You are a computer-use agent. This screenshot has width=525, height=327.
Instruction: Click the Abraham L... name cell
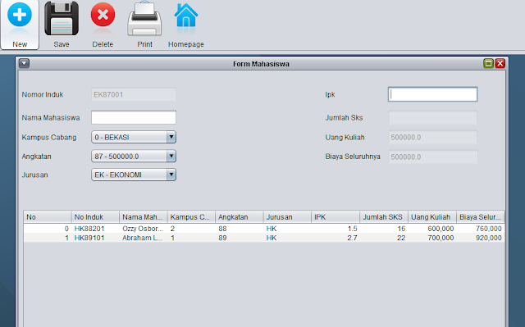click(x=144, y=238)
